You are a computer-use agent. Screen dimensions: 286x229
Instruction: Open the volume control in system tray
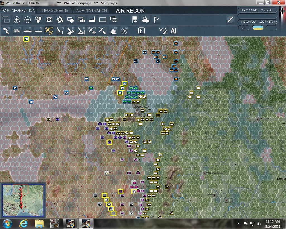point(259,224)
